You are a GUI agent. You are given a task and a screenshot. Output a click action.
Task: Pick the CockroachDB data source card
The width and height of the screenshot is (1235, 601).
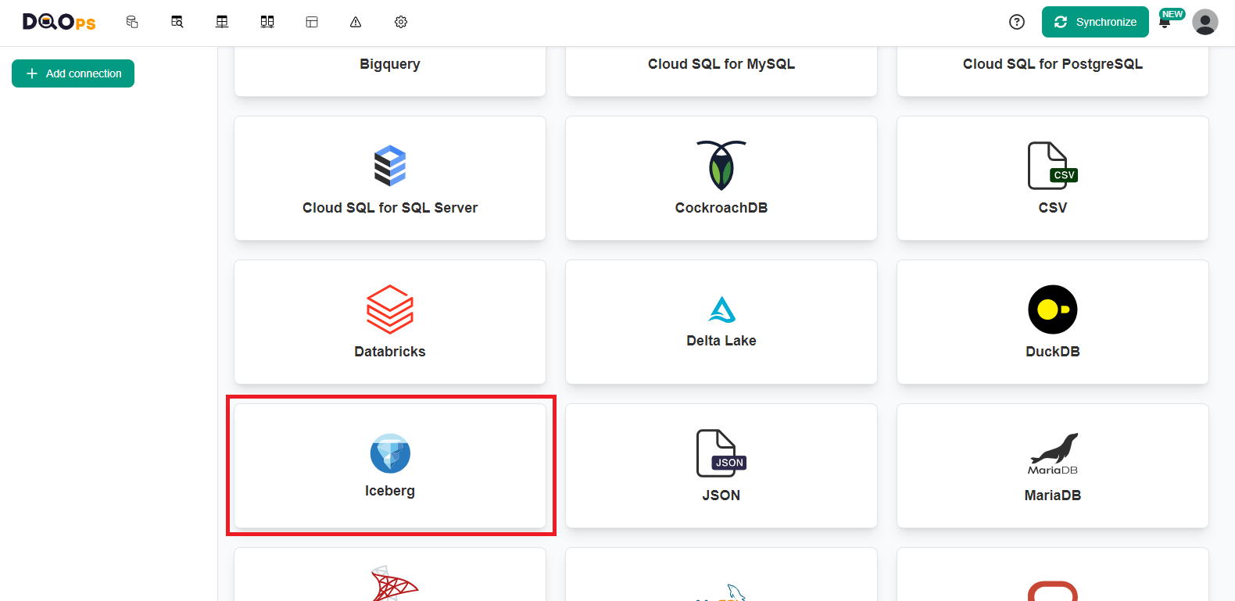pos(721,178)
